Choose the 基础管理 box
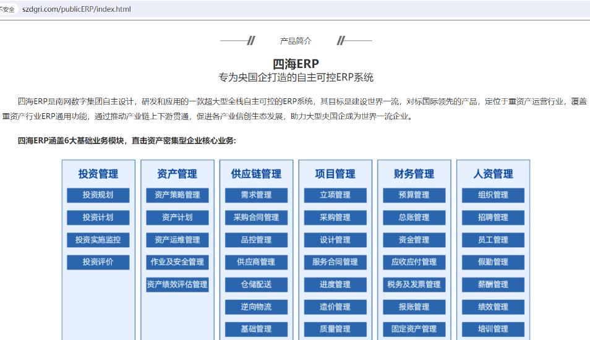The width and height of the screenshot is (590, 340). [256, 329]
